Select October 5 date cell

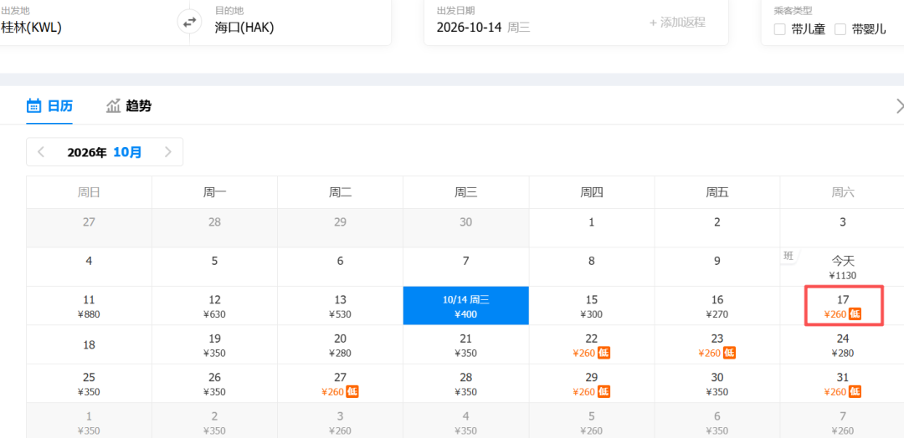(214, 267)
